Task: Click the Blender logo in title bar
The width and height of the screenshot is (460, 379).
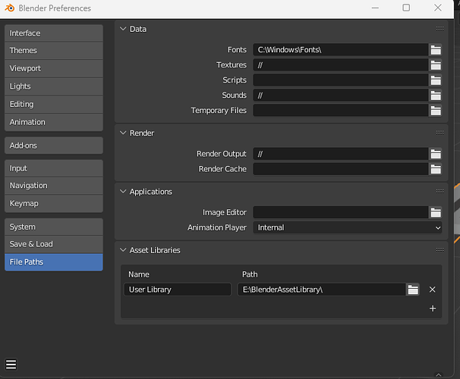Action: point(9,8)
